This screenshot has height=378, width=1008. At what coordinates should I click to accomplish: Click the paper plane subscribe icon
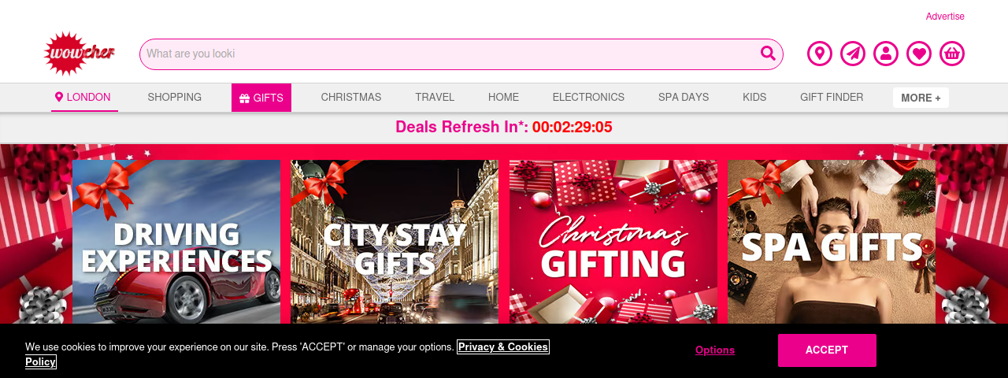tap(853, 54)
